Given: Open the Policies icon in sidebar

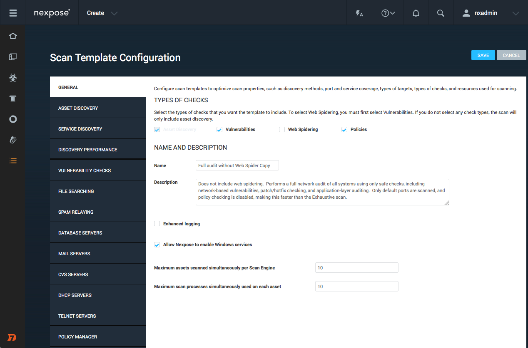Looking at the screenshot, I should tap(13, 99).
